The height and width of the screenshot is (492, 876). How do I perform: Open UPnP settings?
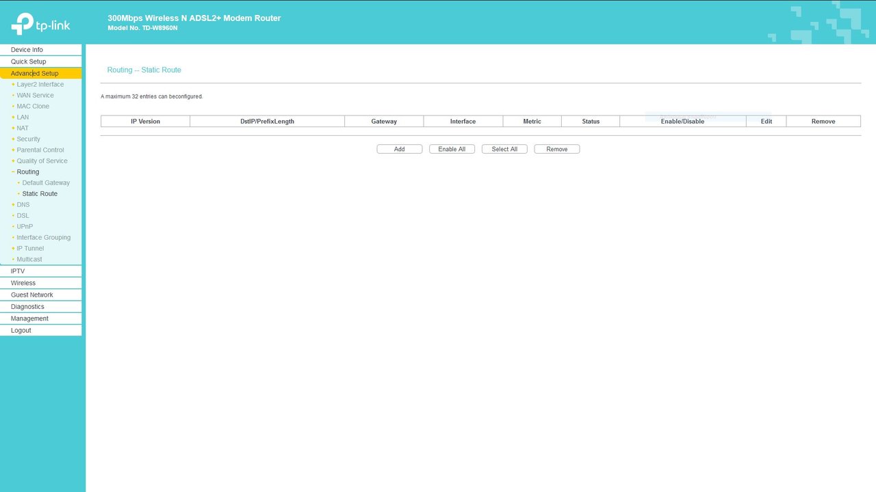tap(25, 227)
